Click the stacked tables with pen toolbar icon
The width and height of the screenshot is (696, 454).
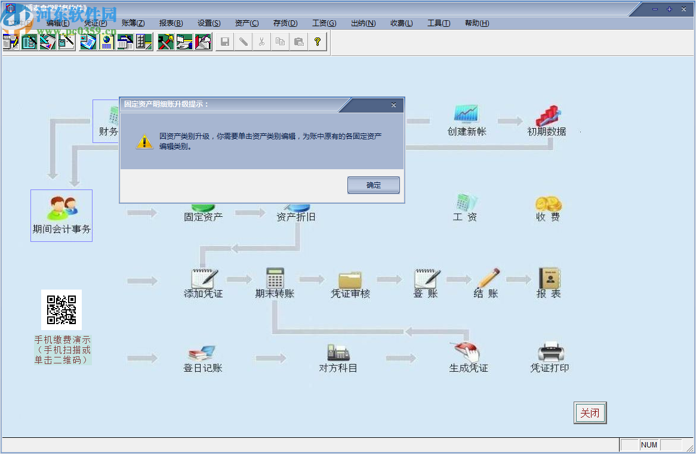click(125, 42)
